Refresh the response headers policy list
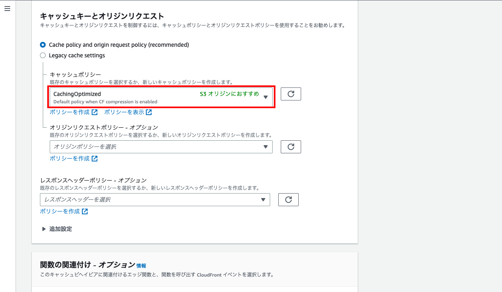The width and height of the screenshot is (502, 292). pos(288,200)
